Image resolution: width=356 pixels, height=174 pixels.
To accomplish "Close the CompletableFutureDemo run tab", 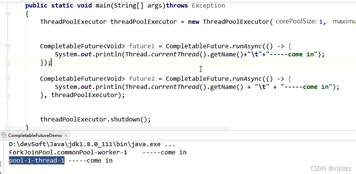I will pos(66,136).
